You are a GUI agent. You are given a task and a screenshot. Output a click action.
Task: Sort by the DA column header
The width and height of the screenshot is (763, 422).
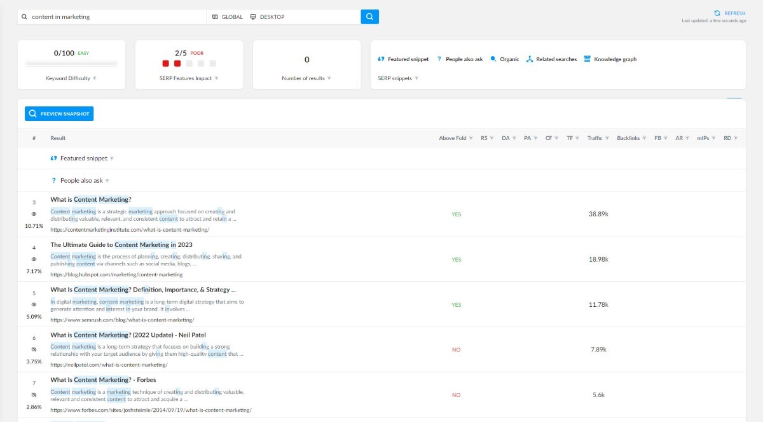click(509, 138)
